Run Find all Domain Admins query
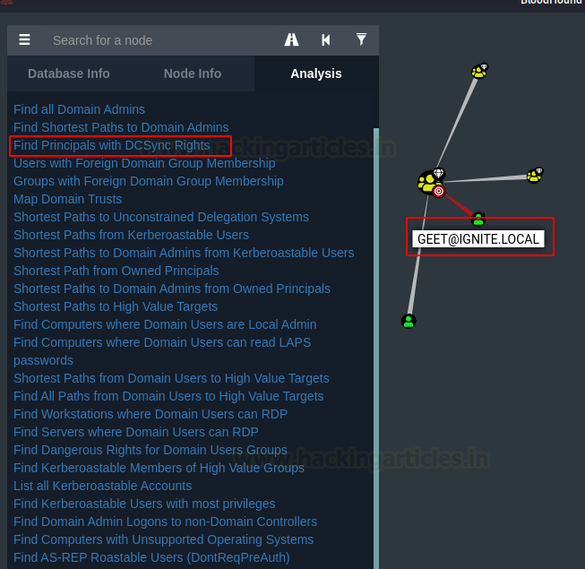 [x=79, y=109]
